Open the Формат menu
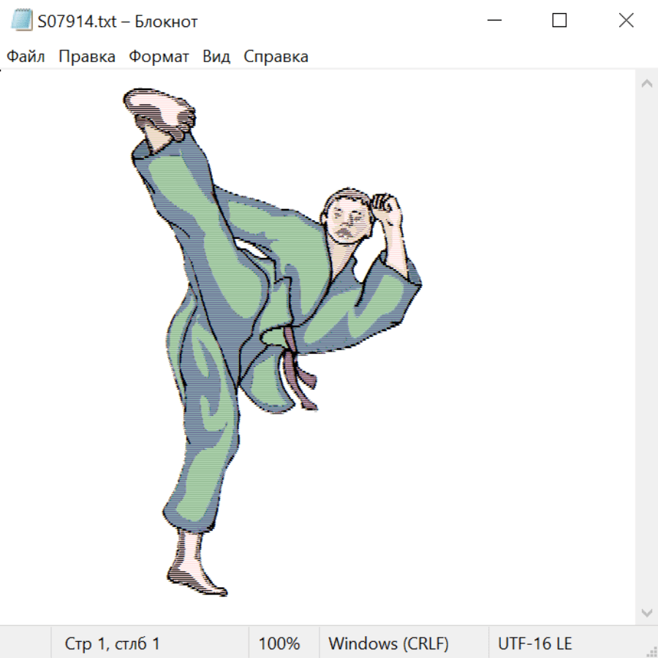658x658 pixels. (159, 57)
